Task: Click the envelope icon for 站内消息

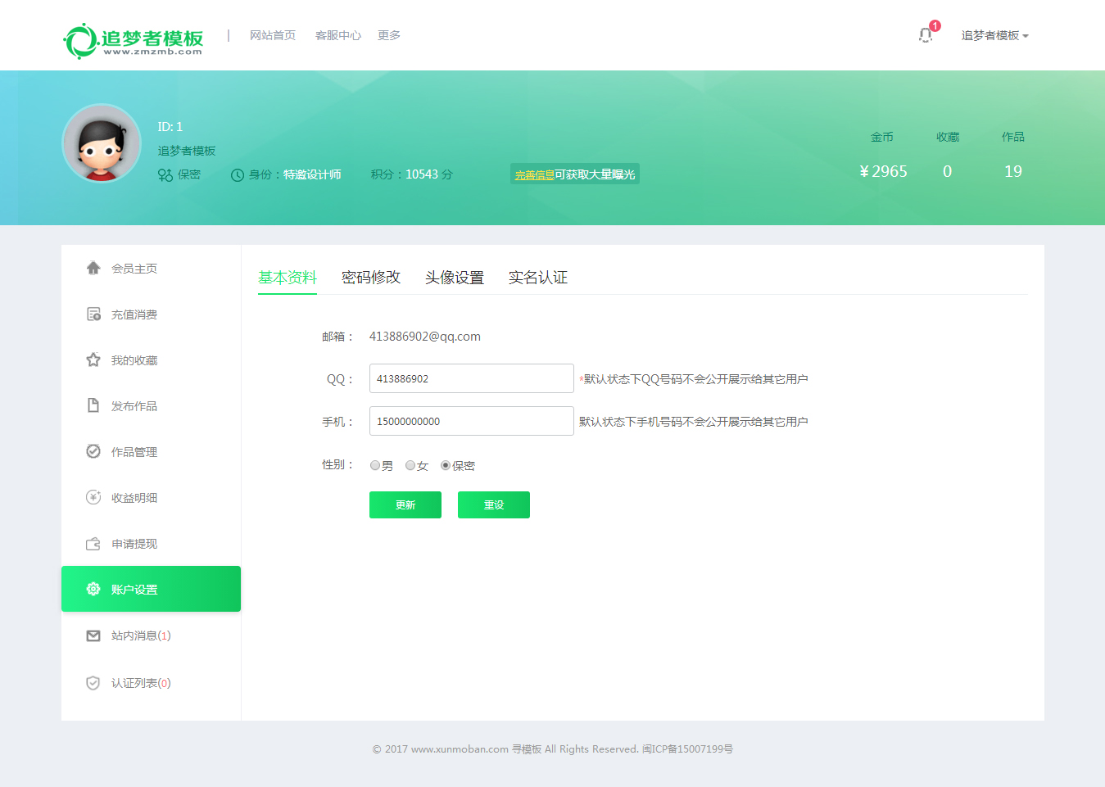Action: 93,635
